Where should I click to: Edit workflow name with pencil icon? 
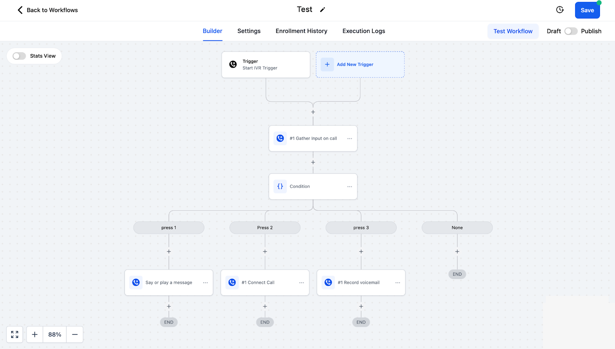pyautogui.click(x=322, y=10)
